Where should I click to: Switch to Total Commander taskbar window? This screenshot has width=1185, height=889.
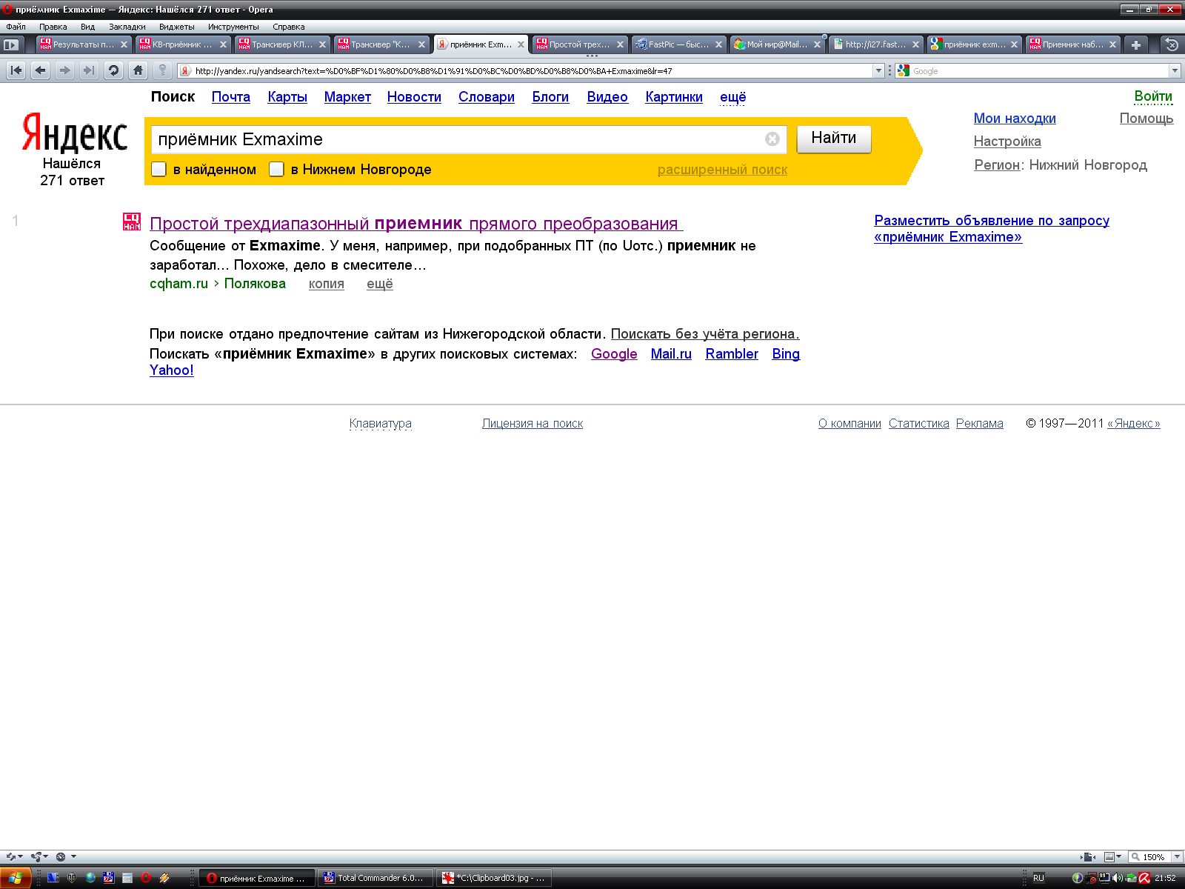(376, 878)
